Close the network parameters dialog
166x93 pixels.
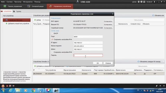(x=113, y=14)
